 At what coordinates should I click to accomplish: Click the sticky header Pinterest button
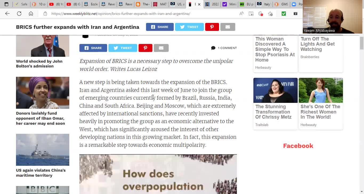point(212,27)
